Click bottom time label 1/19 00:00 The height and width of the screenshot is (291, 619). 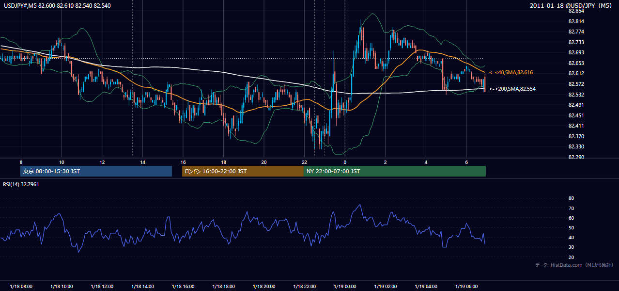pos(345,287)
